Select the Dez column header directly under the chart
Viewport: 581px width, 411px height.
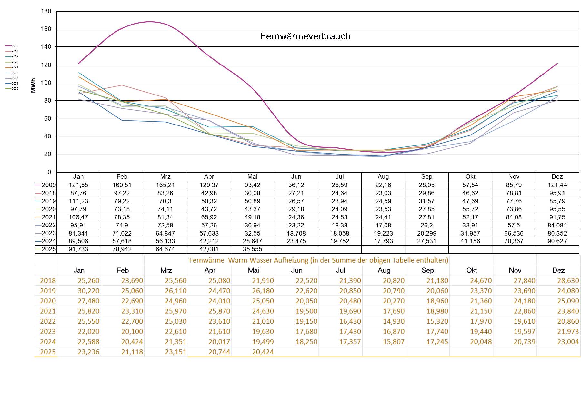click(x=557, y=177)
